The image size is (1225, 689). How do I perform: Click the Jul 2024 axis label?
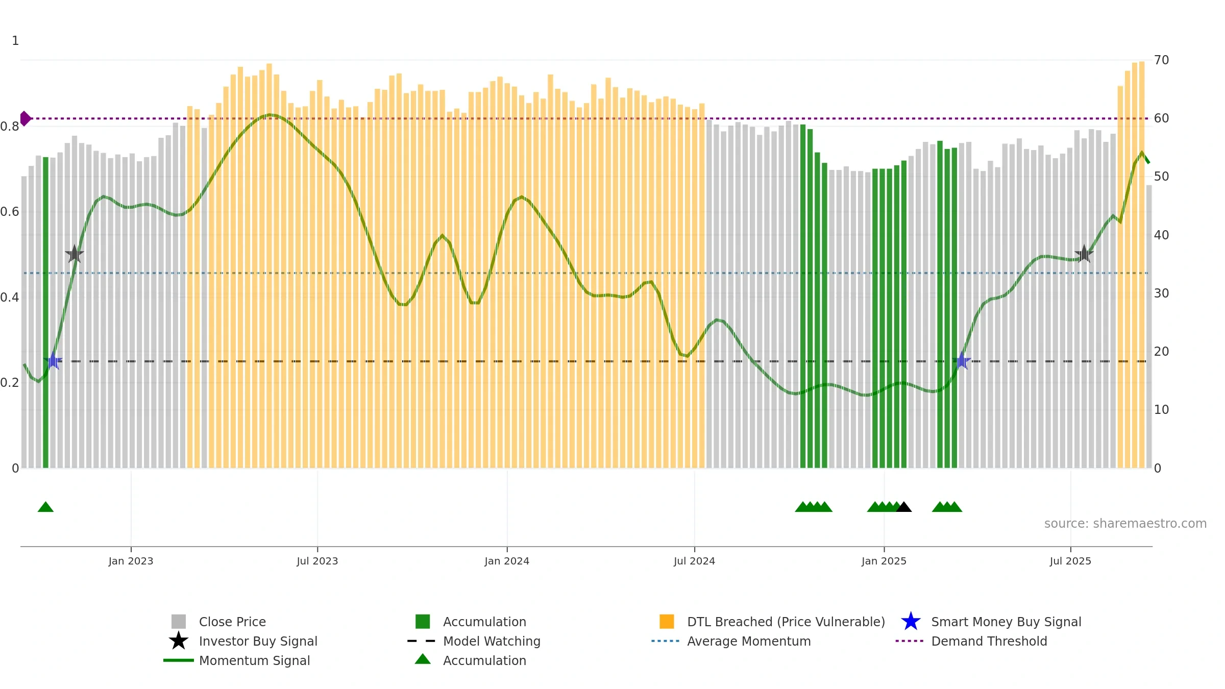click(694, 561)
